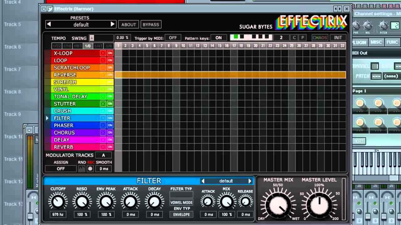Click the X icon on the REVERB row
This screenshot has width=401, height=225.
pyautogui.click(x=103, y=147)
